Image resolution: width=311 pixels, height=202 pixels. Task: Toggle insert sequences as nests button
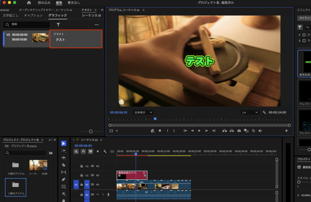pos(76,151)
